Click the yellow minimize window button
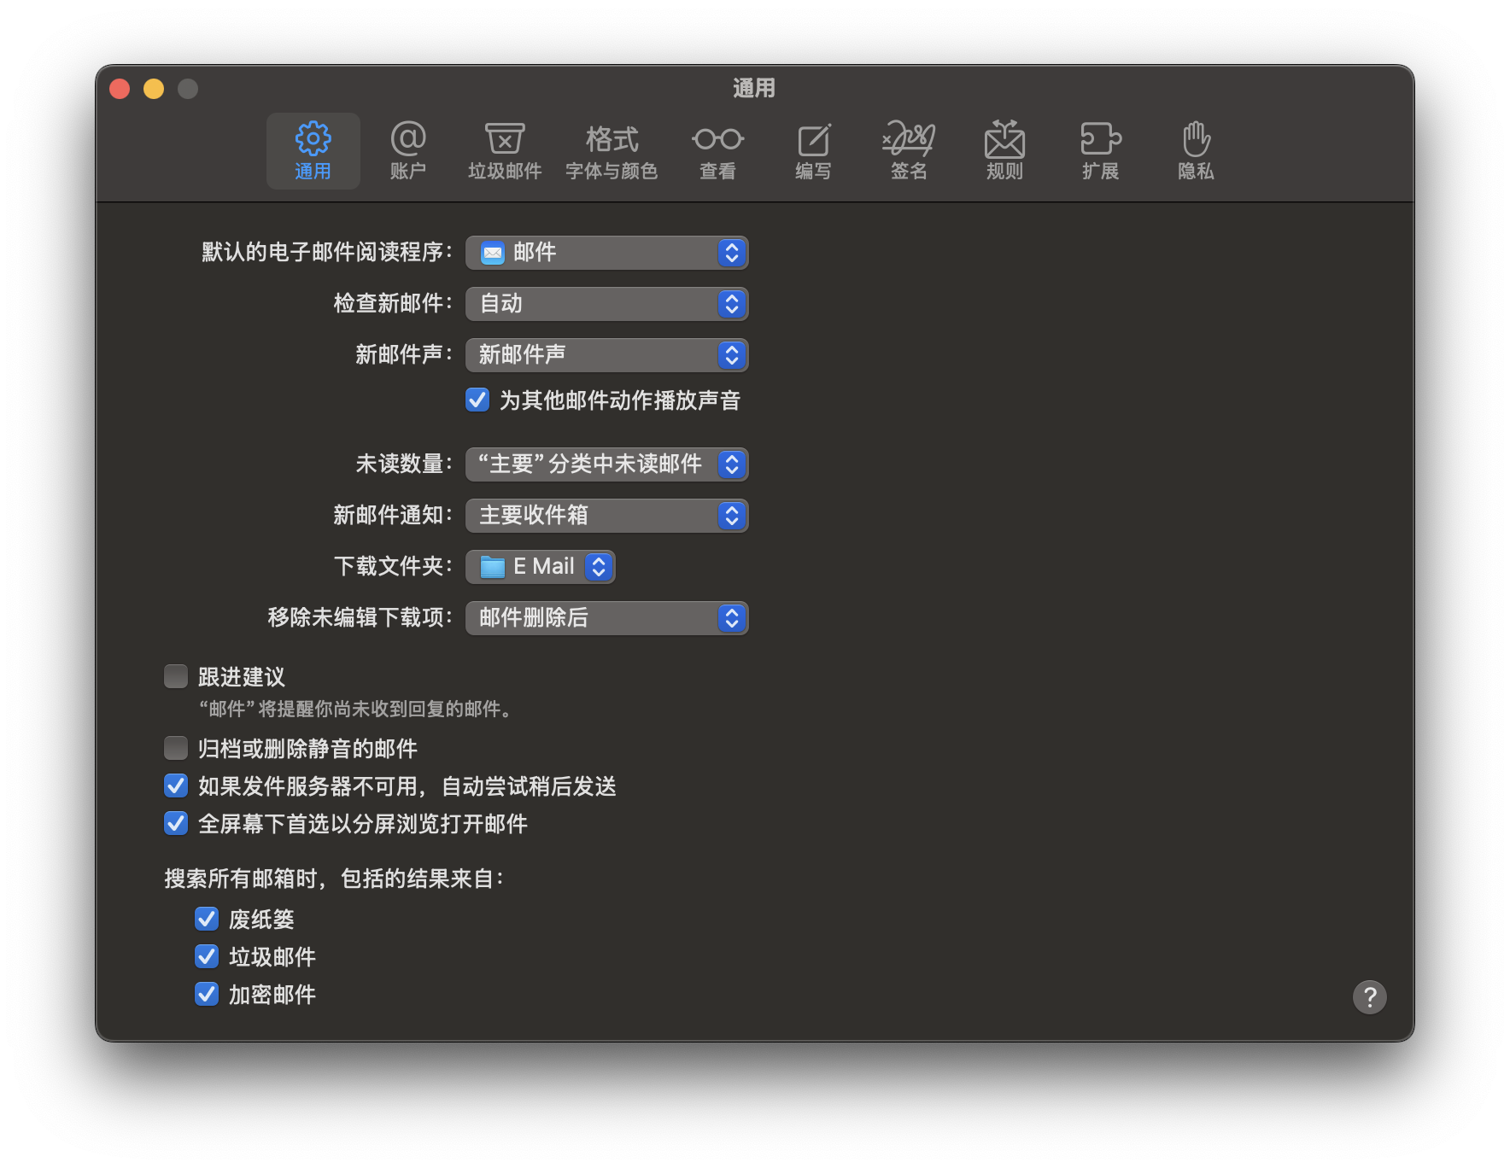Screen dimensions: 1510x1168 (x=154, y=89)
